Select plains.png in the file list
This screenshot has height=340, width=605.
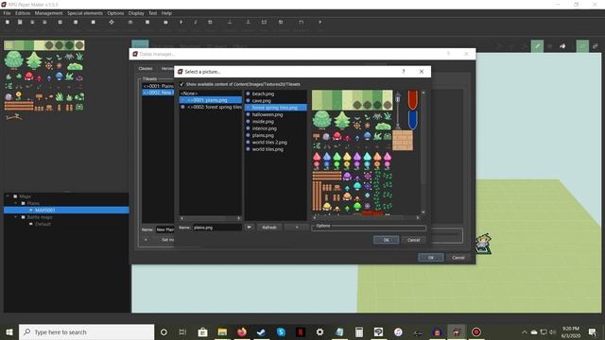[x=263, y=135]
